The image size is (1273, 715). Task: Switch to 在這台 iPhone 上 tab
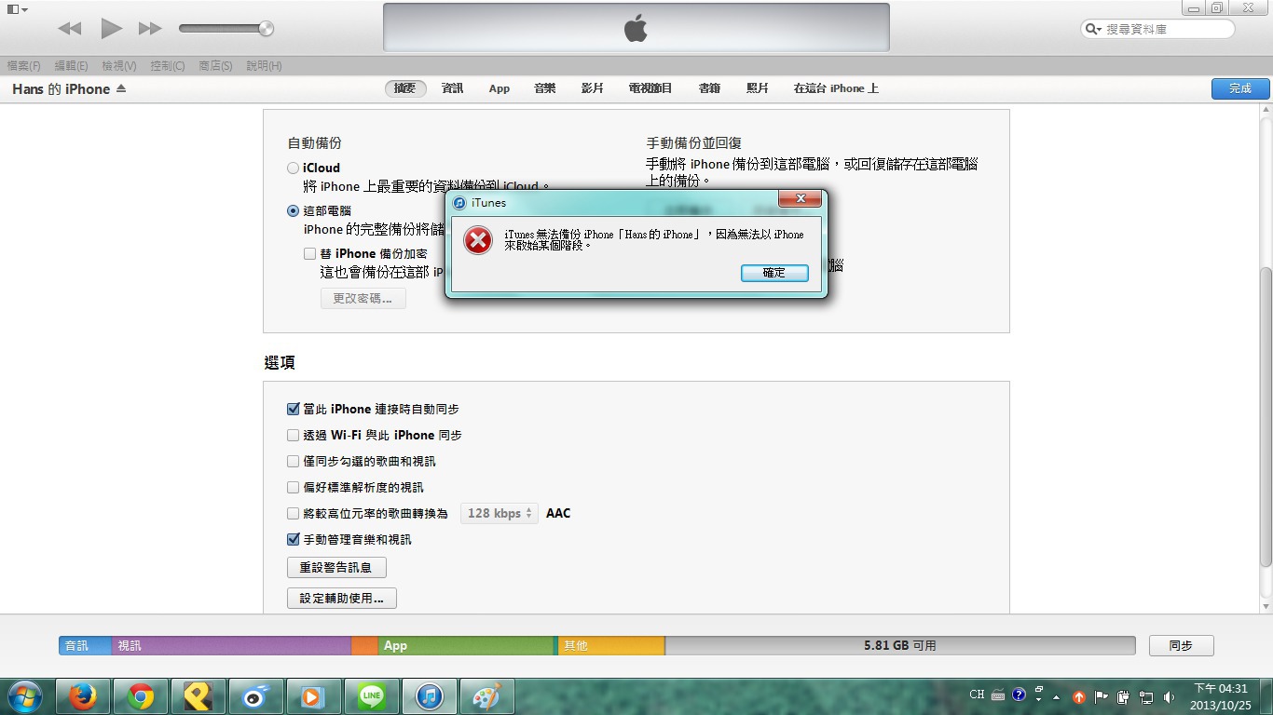(x=836, y=88)
